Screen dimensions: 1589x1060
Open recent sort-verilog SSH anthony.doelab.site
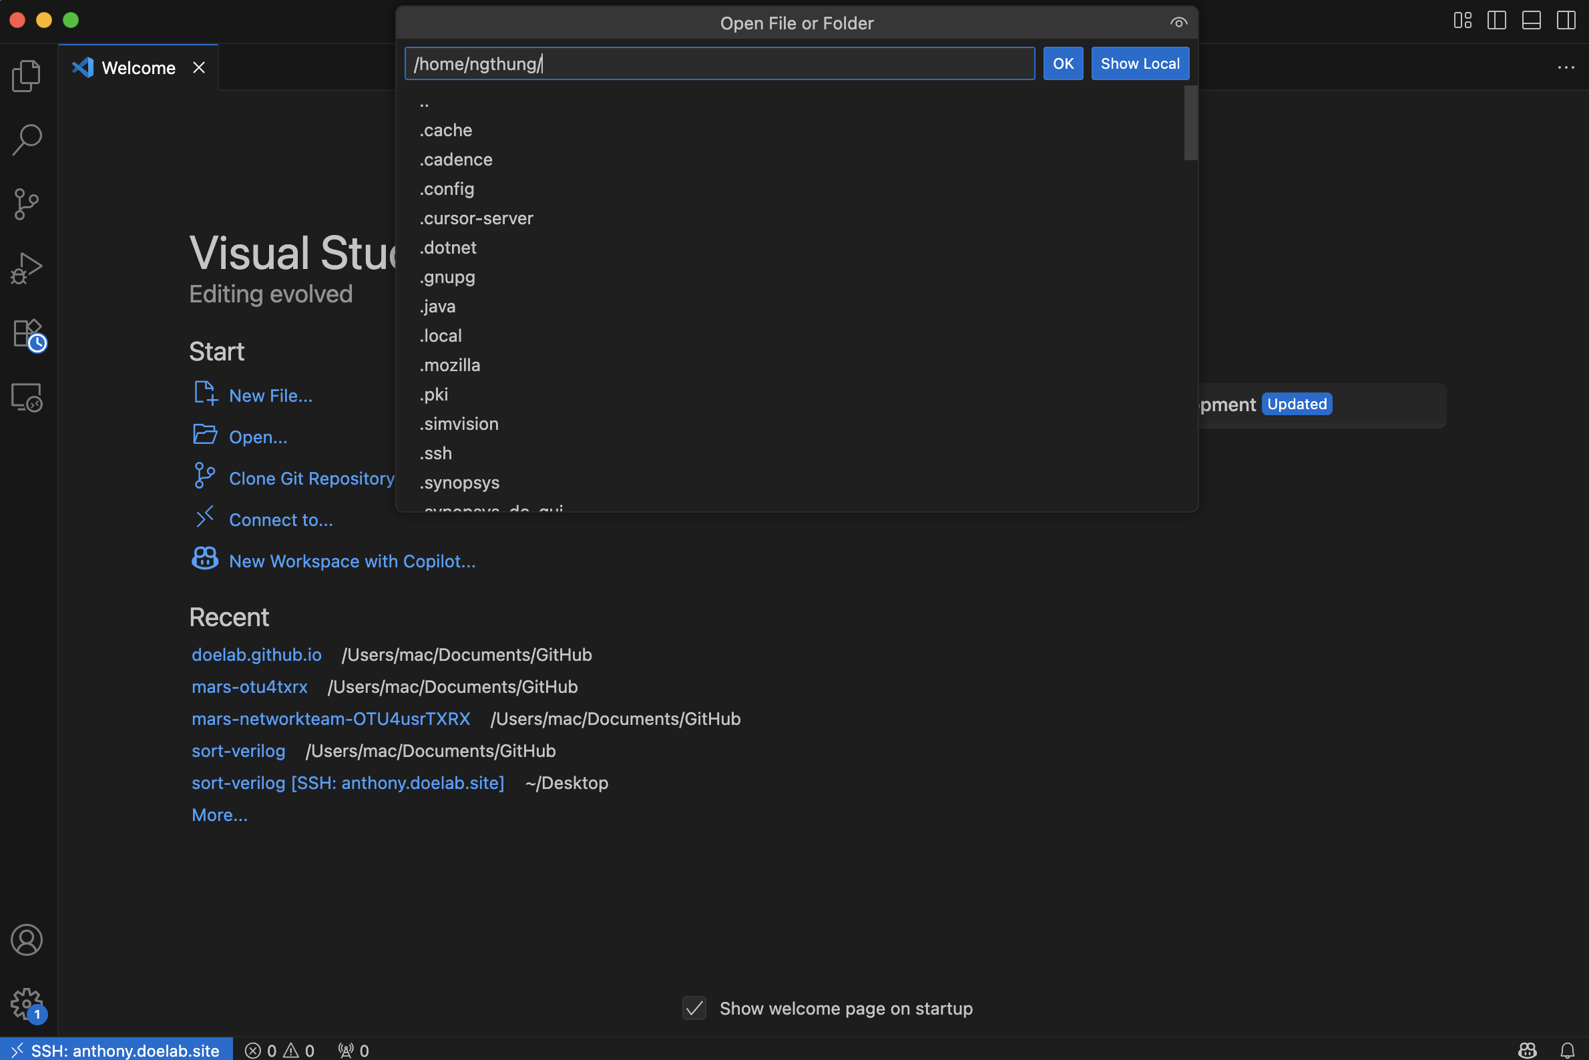348,783
